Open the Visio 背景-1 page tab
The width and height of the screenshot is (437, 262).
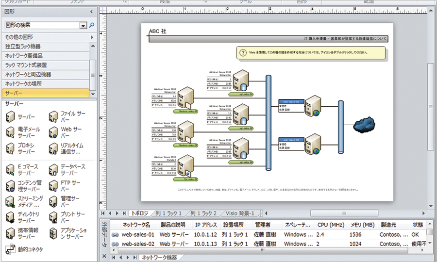point(244,213)
